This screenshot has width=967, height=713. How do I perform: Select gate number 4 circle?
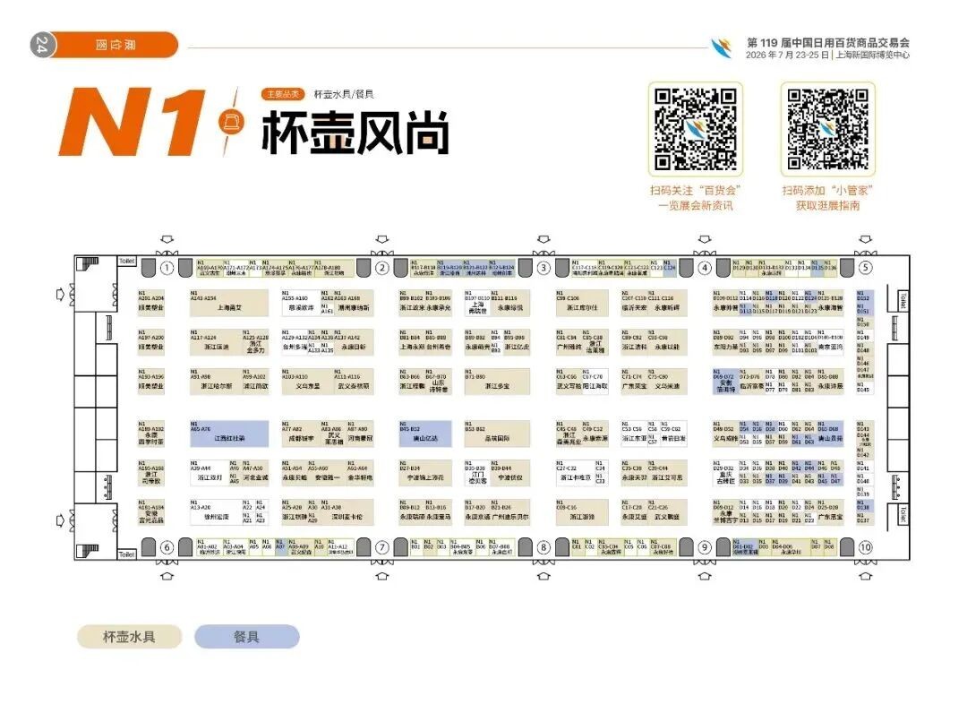click(705, 268)
